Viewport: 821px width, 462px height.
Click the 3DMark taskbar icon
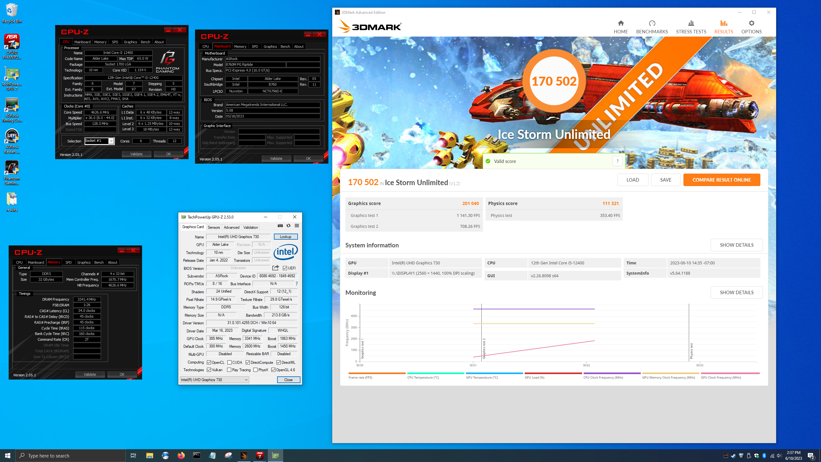point(244,456)
